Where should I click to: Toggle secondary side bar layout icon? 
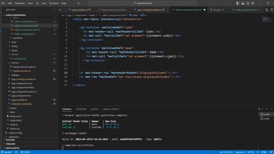247,3
